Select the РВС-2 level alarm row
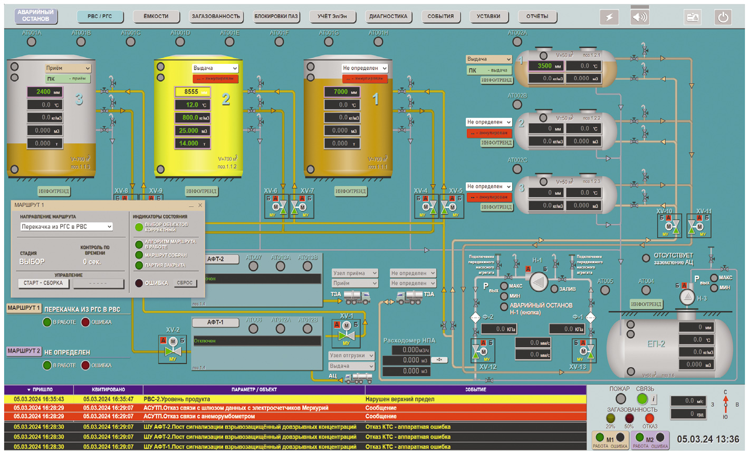Image resolution: width=748 pixels, height=454 pixels. coord(295,399)
